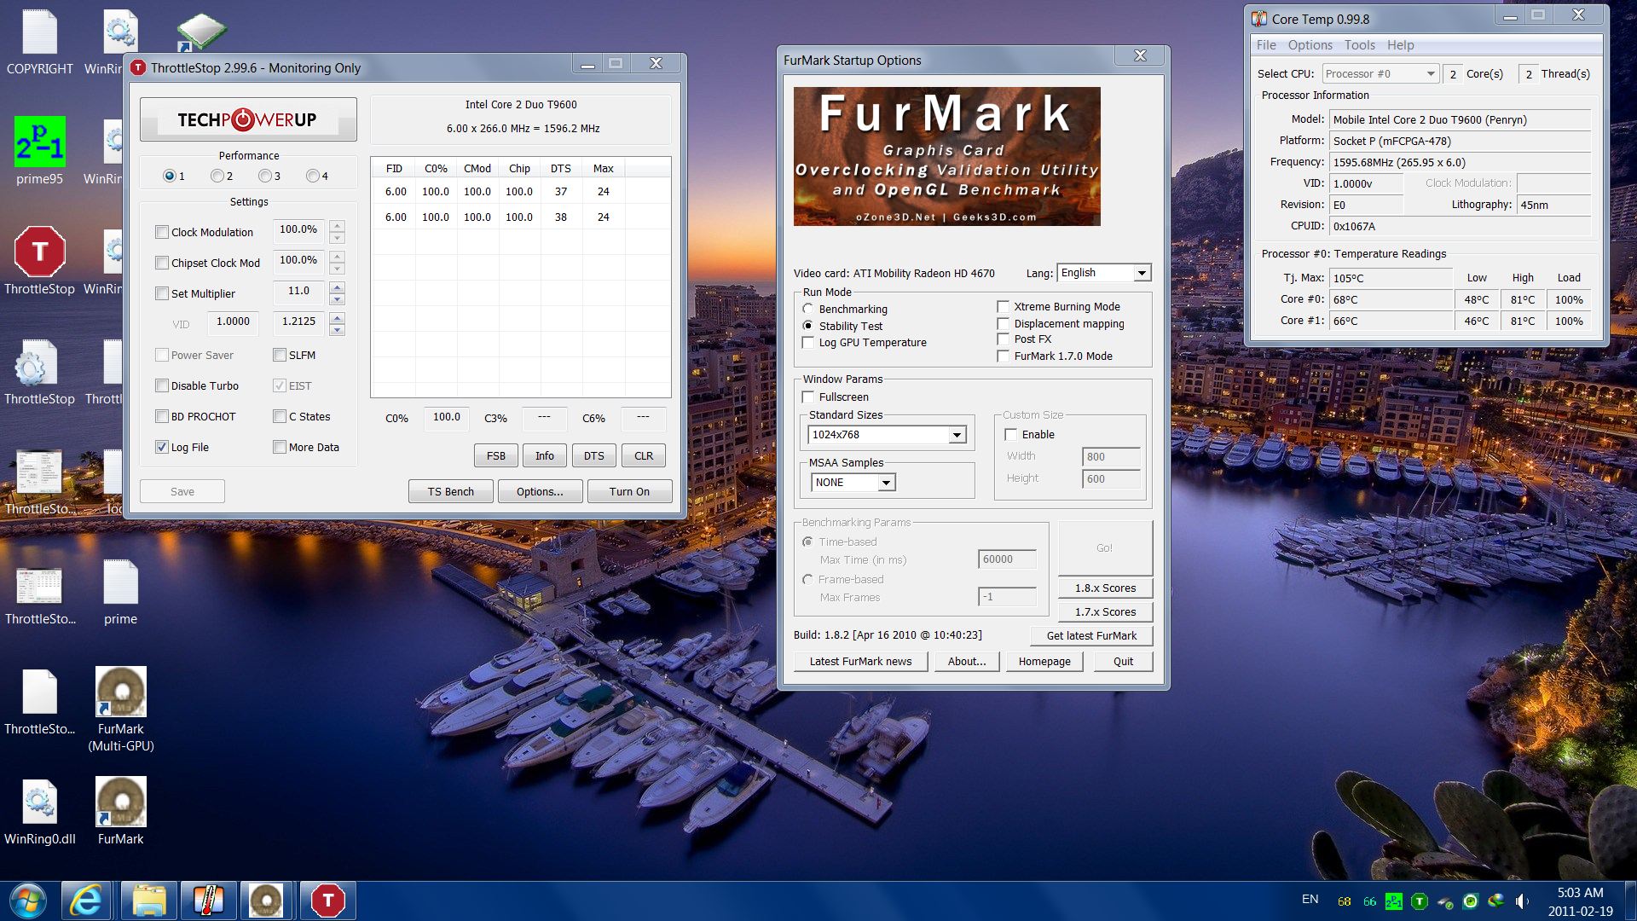Enable Log GPU Temperature in FurMark
Viewport: 1637px width, 921px height.
point(808,342)
